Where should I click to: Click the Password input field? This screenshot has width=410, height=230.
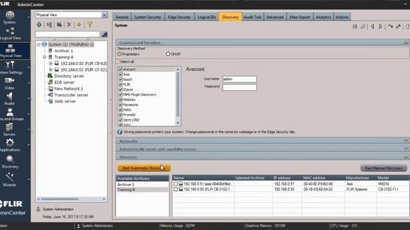240,87
